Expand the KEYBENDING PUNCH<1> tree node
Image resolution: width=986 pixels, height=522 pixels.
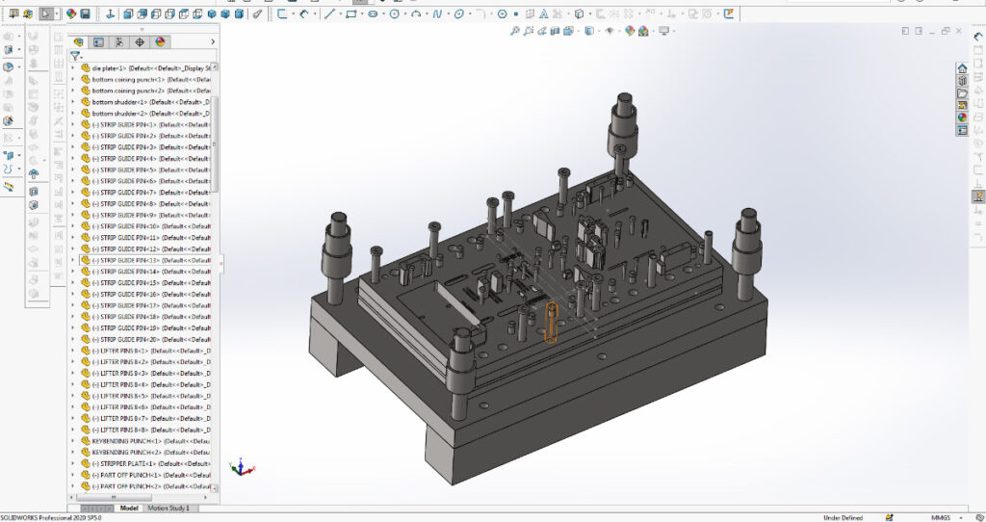click(73, 441)
